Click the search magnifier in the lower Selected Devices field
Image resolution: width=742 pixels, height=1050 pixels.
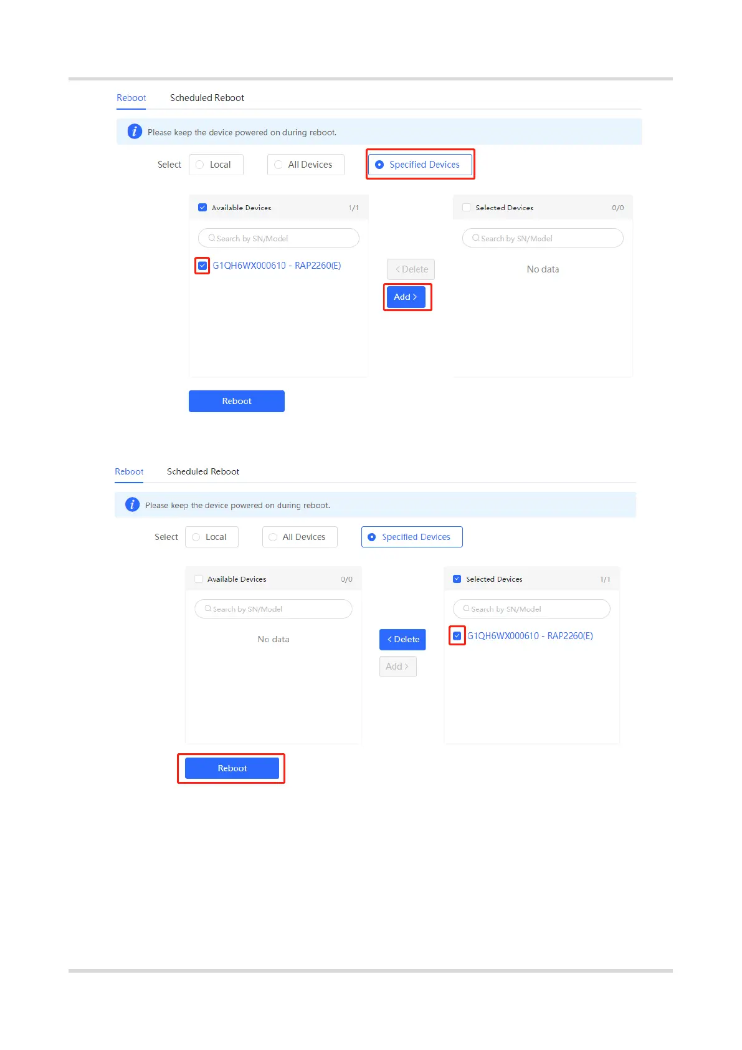[x=466, y=609]
